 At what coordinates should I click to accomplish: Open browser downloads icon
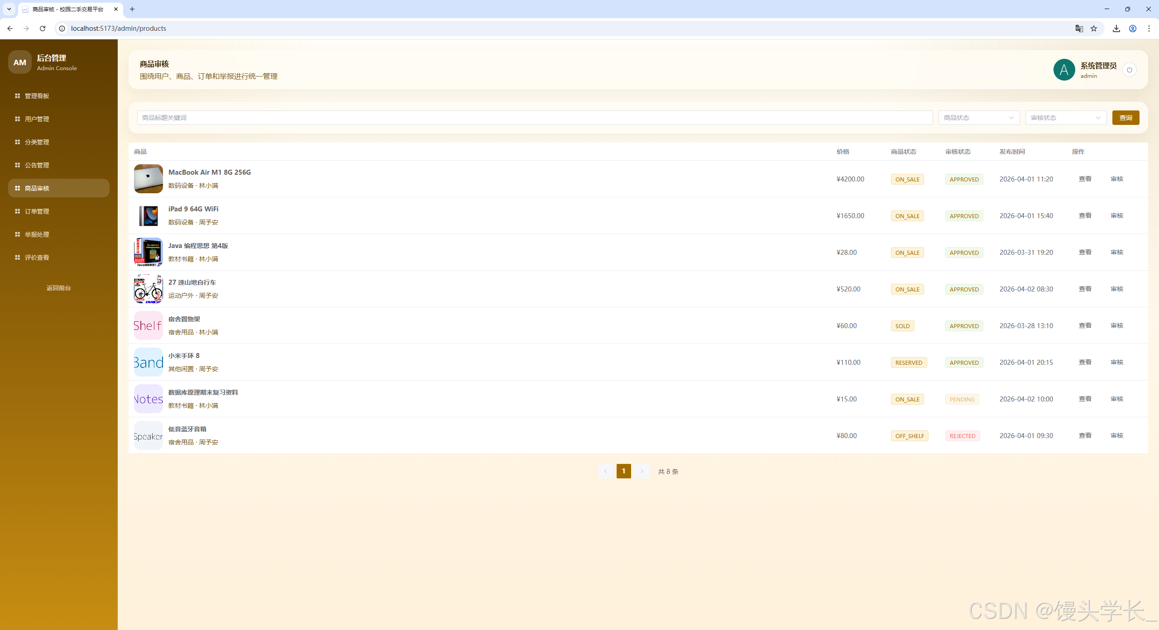(1116, 29)
